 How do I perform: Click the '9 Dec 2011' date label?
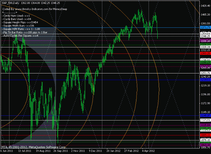coord(96,151)
